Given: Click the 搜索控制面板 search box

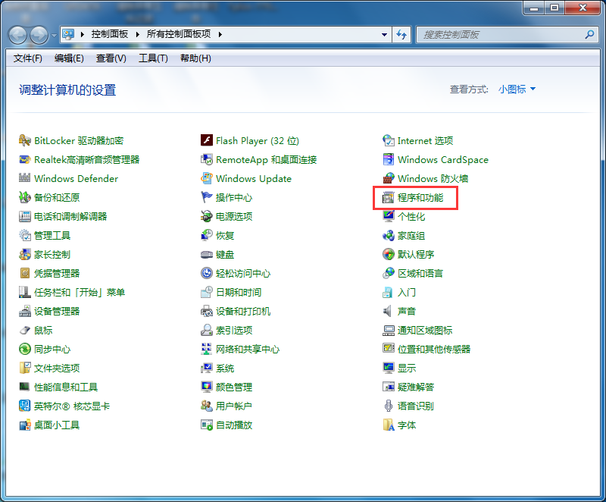Looking at the screenshot, I should pos(500,35).
